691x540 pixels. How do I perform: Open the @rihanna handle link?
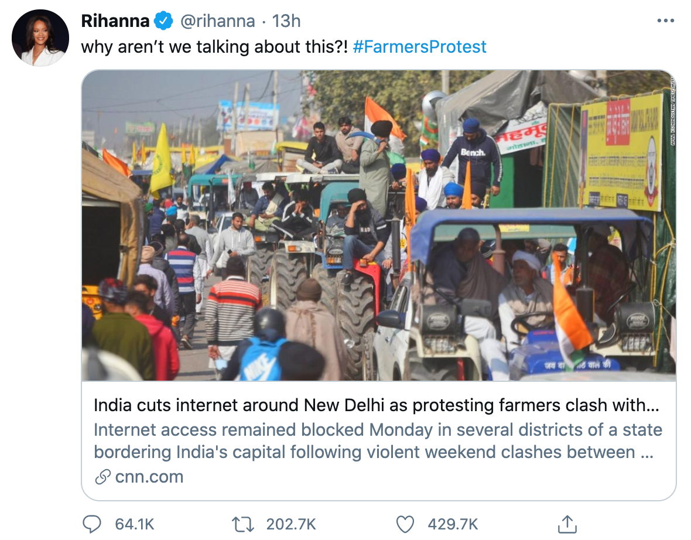217,22
